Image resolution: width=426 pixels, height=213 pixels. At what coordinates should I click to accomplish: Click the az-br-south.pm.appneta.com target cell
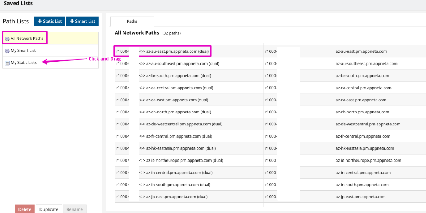(x=362, y=76)
